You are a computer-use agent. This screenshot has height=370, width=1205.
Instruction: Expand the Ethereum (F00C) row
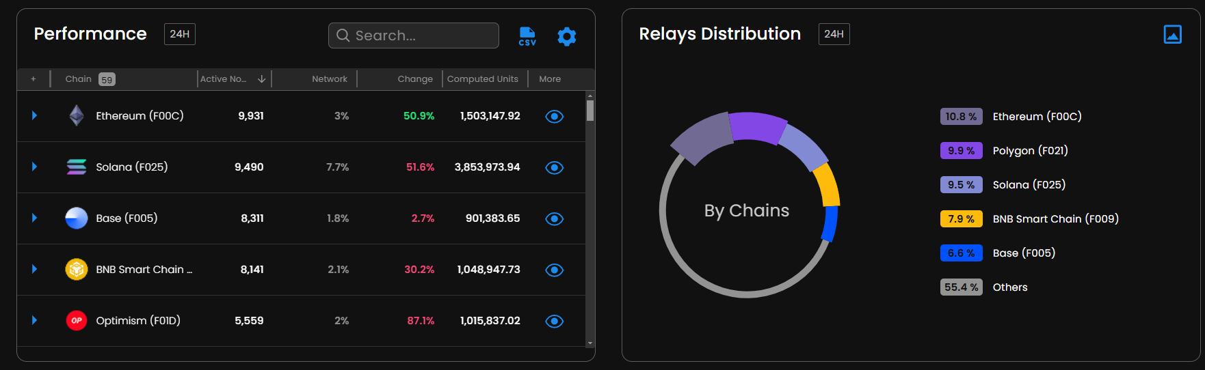tap(34, 116)
